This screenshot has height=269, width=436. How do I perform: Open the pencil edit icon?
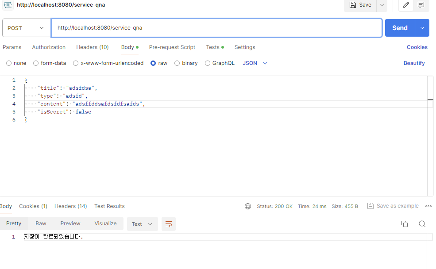[x=406, y=5]
